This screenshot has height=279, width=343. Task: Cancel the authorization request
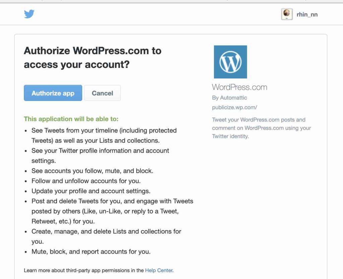tap(102, 93)
